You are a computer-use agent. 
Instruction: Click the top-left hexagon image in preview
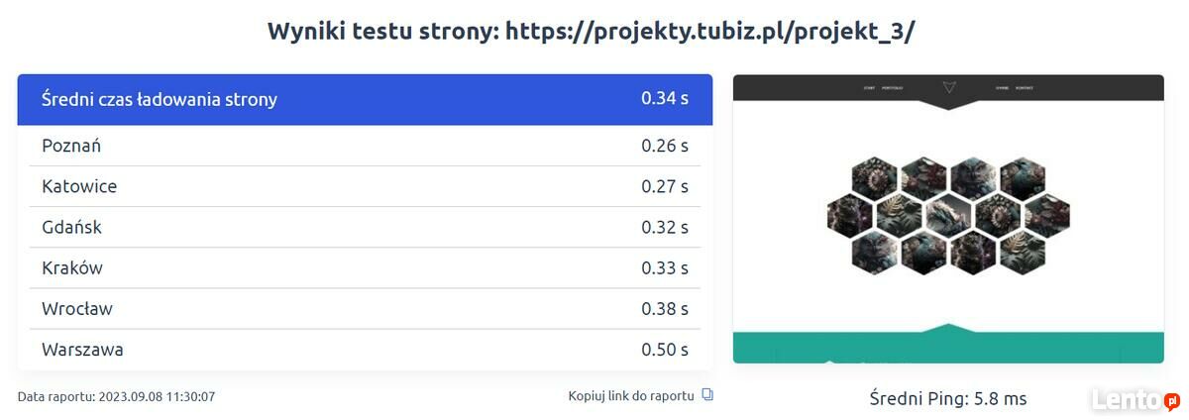click(875, 178)
